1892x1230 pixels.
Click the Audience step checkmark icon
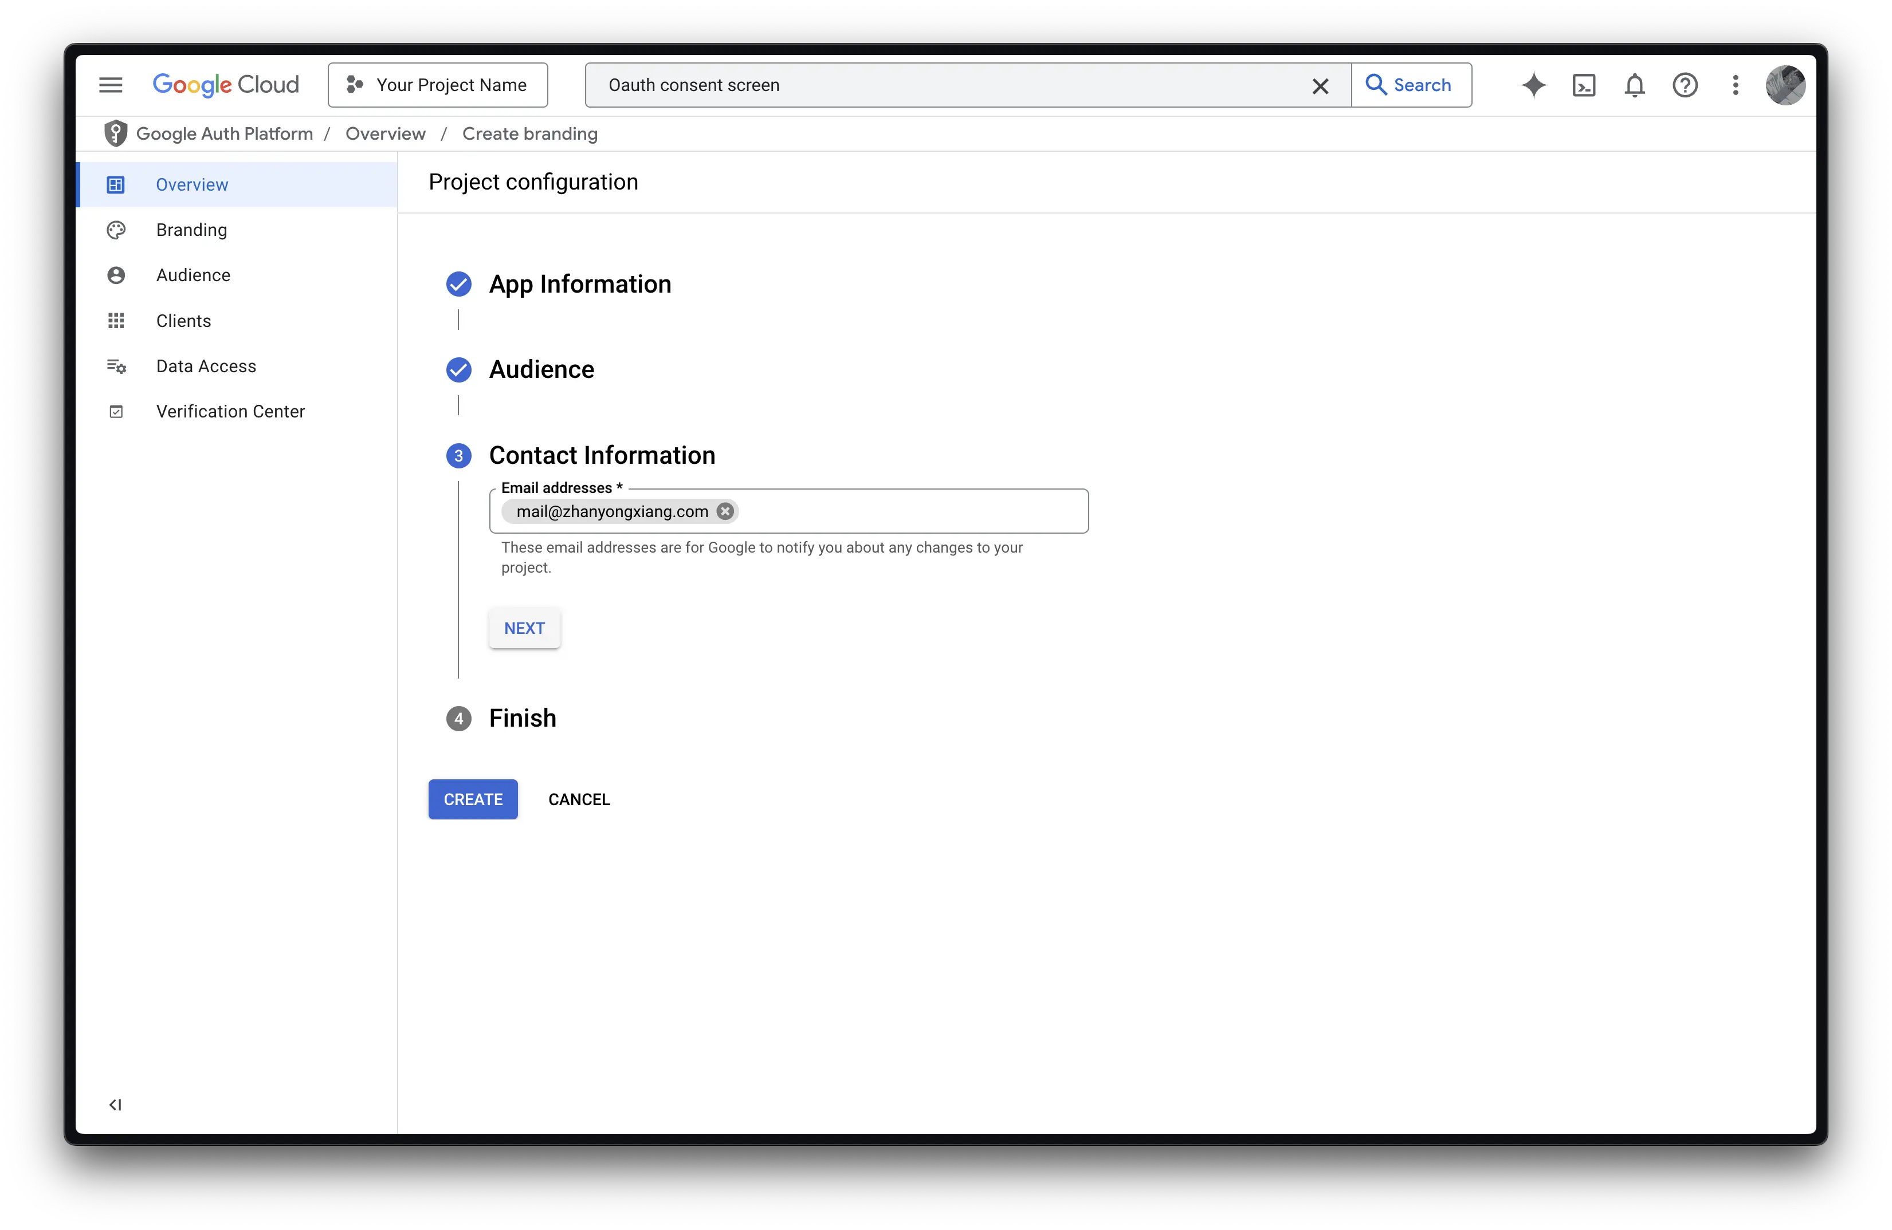coord(459,369)
